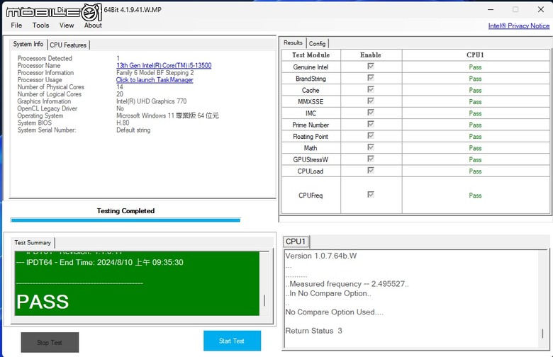Screen dimensions: 553x357
Task: Open the File menu
Action: pyautogui.click(x=16, y=25)
